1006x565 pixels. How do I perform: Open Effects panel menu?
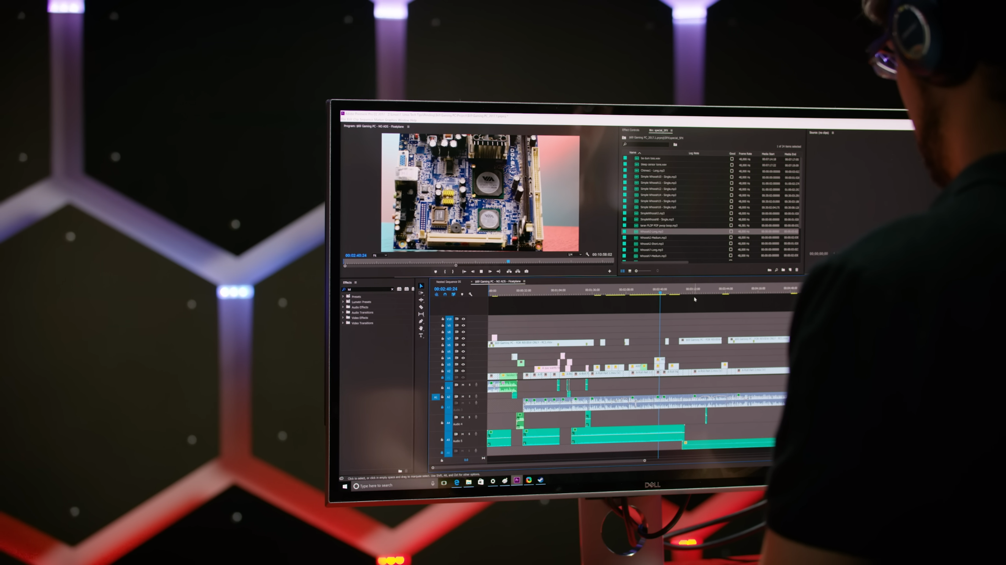tap(355, 283)
